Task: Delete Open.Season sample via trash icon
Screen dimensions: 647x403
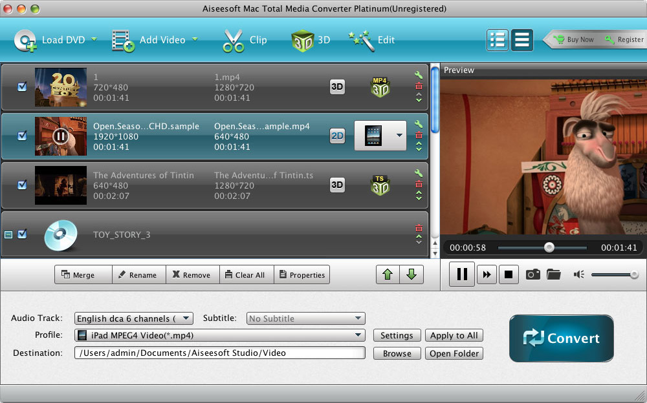Action: point(419,134)
